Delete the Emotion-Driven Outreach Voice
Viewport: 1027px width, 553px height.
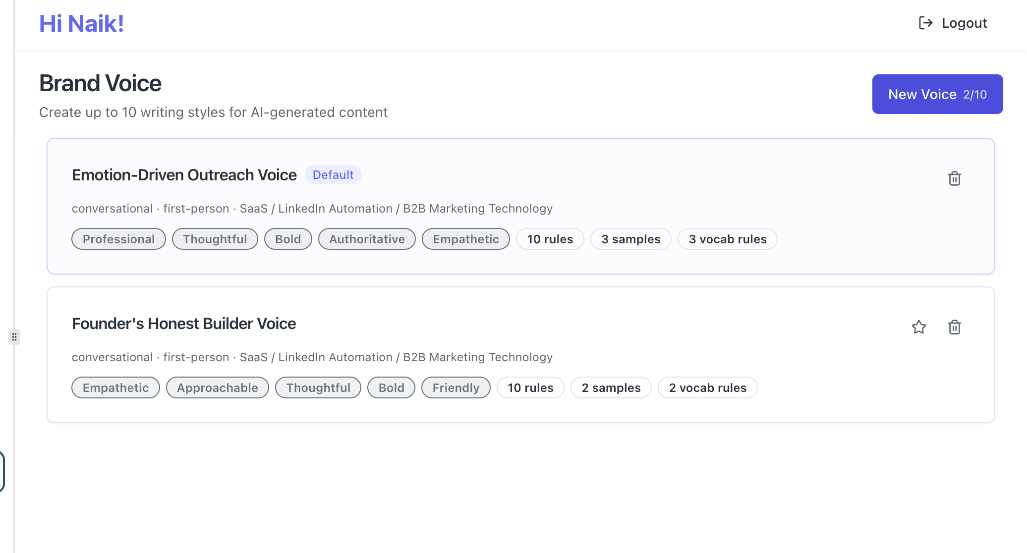click(x=954, y=178)
